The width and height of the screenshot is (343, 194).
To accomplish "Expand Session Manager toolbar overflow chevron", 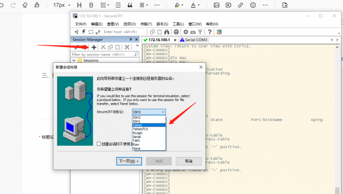I will [137, 45].
